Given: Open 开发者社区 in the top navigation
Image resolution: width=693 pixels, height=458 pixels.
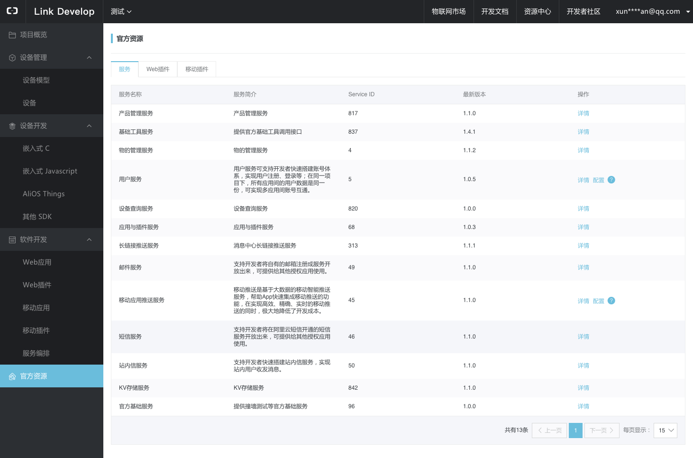Looking at the screenshot, I should [x=584, y=11].
